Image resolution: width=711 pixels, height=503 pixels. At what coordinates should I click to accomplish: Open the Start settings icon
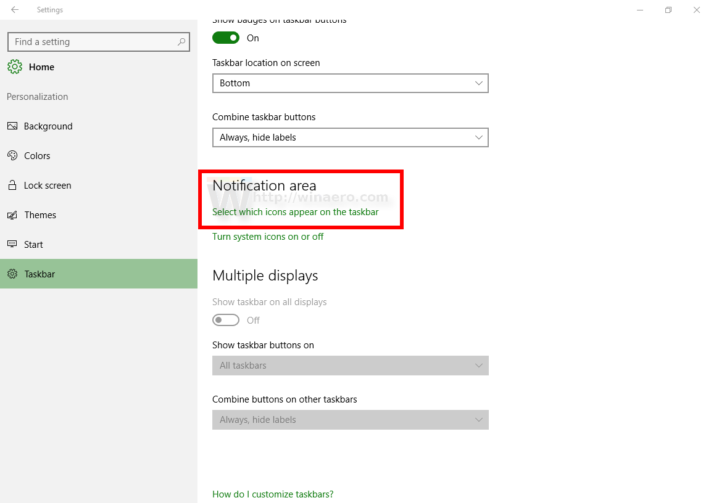coord(13,244)
